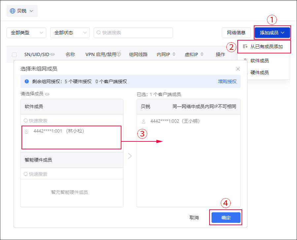
Task: Click the 操作 column header
Action: 220,54
